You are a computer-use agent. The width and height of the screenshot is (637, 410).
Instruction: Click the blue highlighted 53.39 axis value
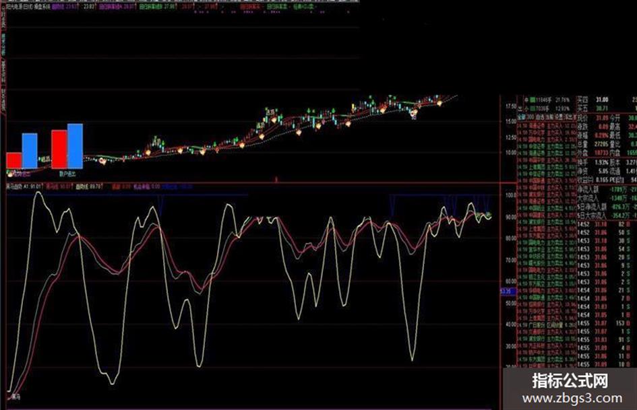coord(508,292)
